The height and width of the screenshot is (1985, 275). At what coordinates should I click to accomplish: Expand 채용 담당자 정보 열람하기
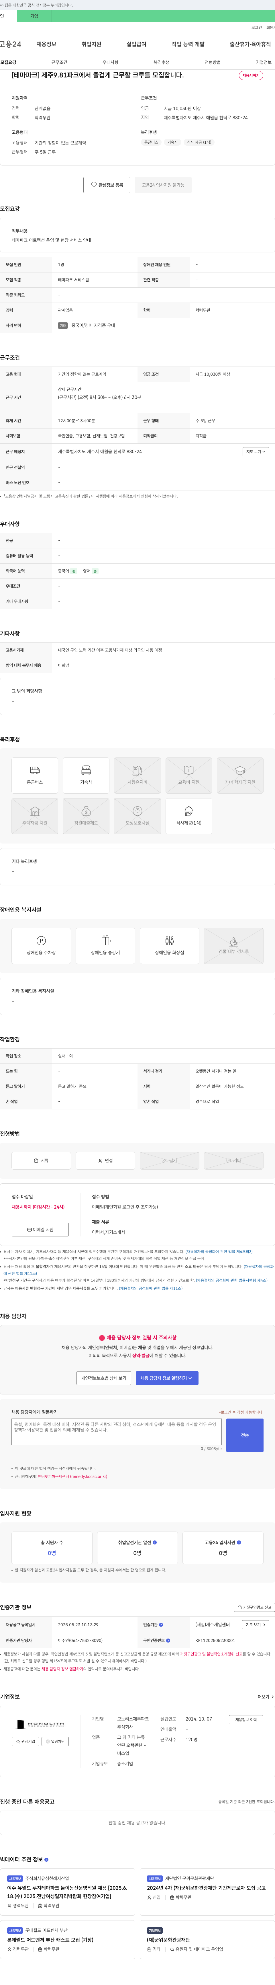point(167,1378)
